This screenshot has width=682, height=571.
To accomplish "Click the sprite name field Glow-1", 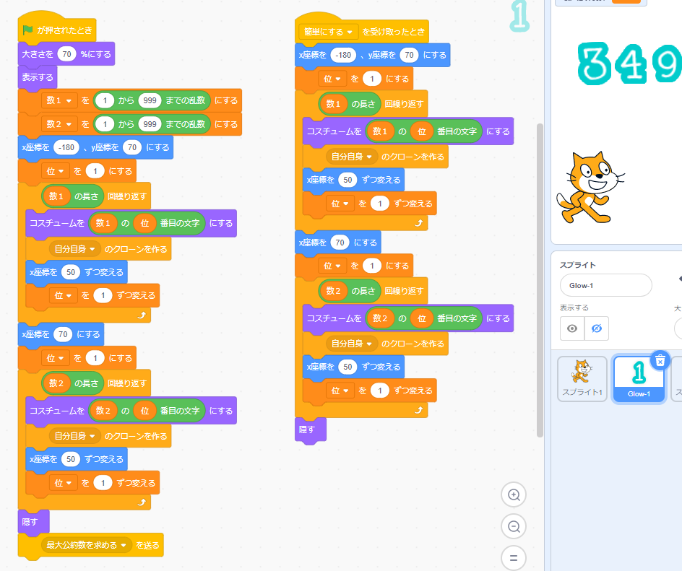I will pos(605,285).
